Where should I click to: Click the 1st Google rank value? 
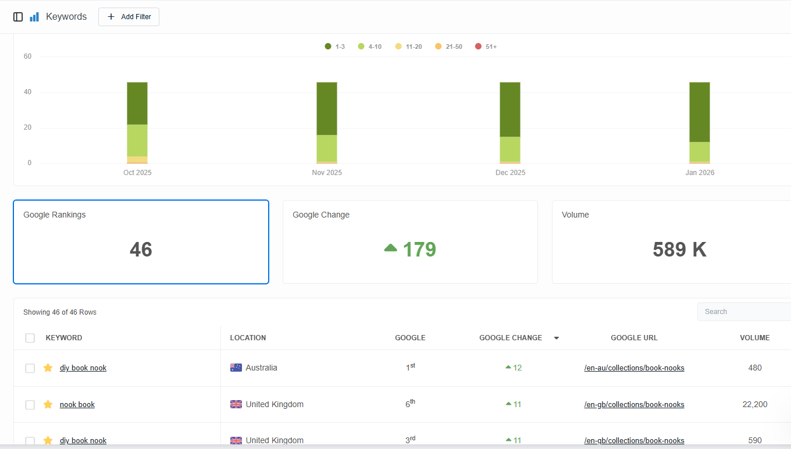tap(411, 367)
